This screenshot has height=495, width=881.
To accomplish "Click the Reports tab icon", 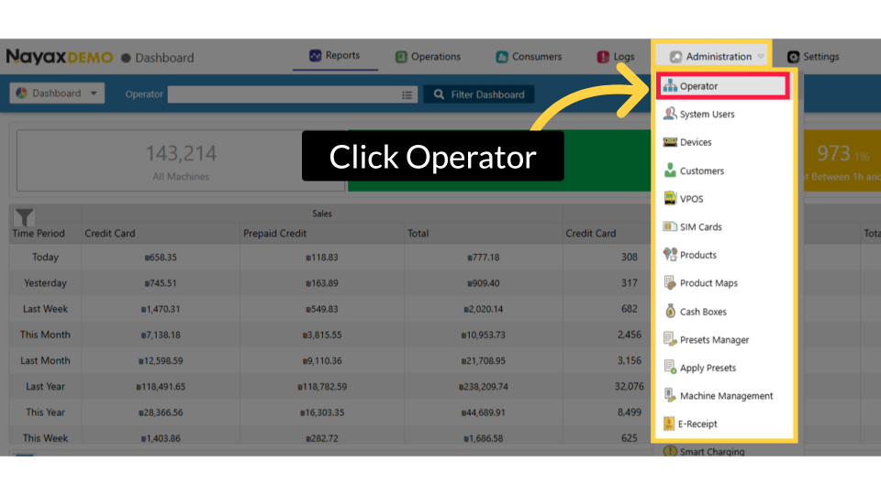I will coord(315,56).
